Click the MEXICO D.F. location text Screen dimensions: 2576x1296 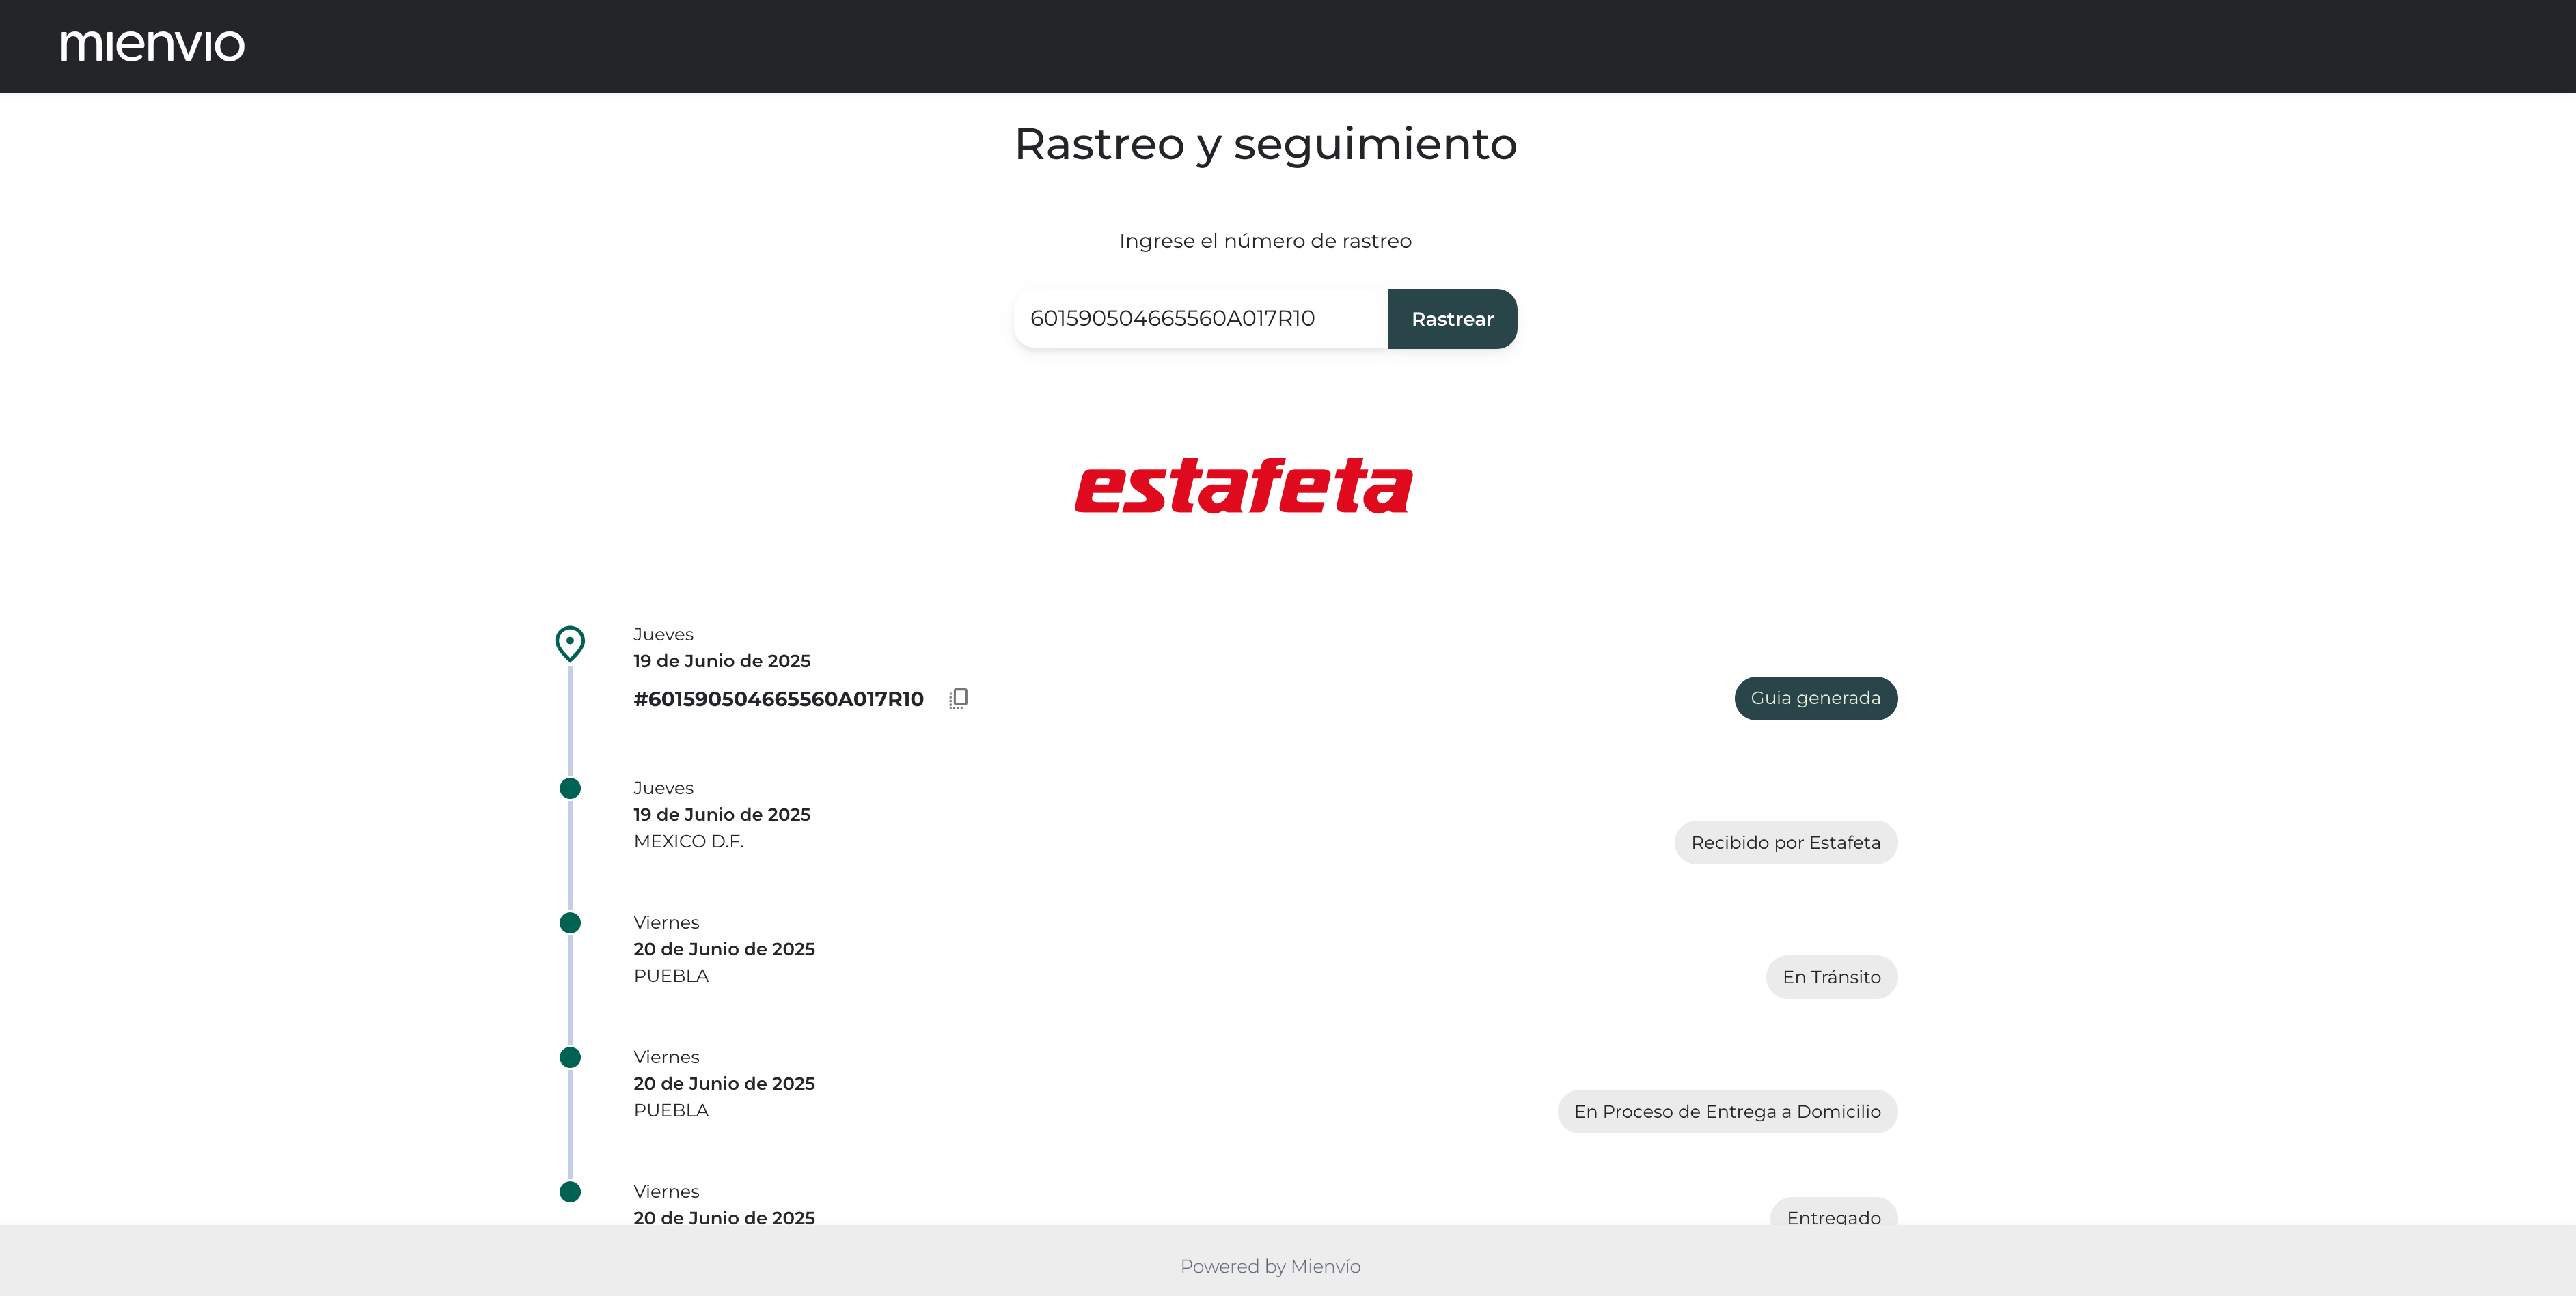688,841
